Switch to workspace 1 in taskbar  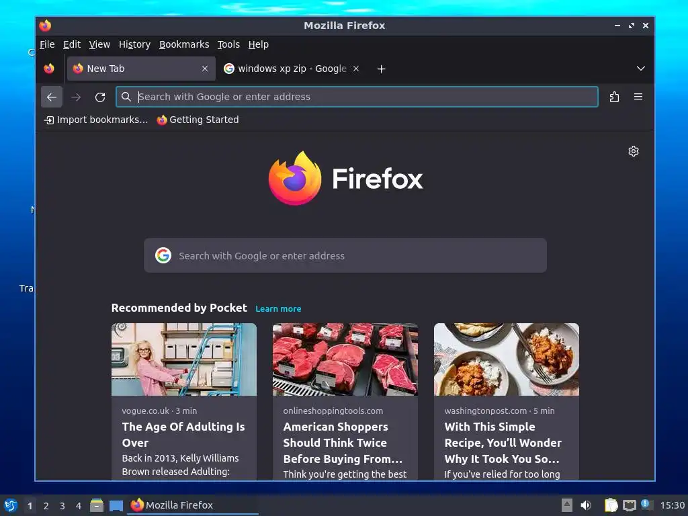point(30,506)
